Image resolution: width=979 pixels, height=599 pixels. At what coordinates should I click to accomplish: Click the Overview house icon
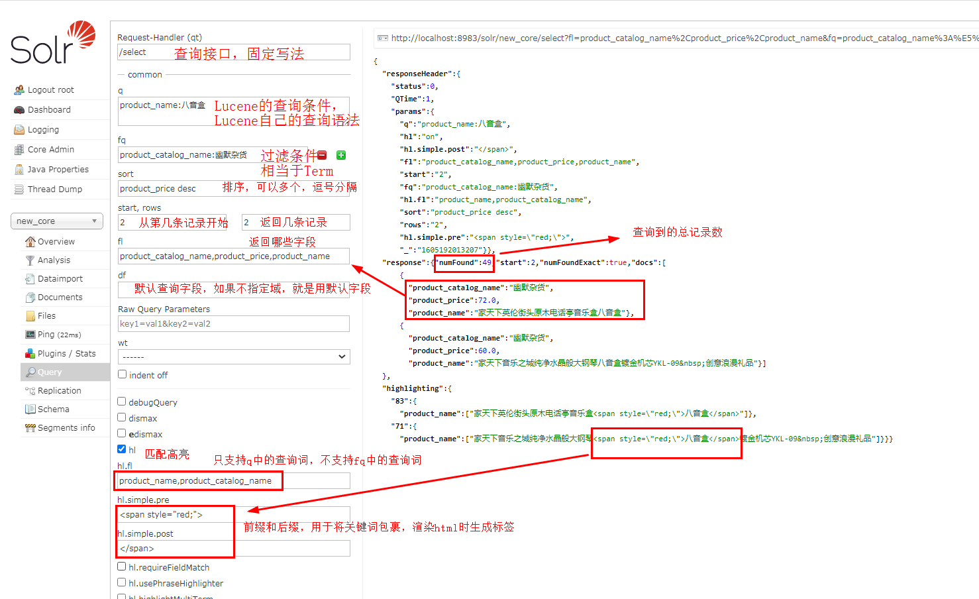pos(30,241)
